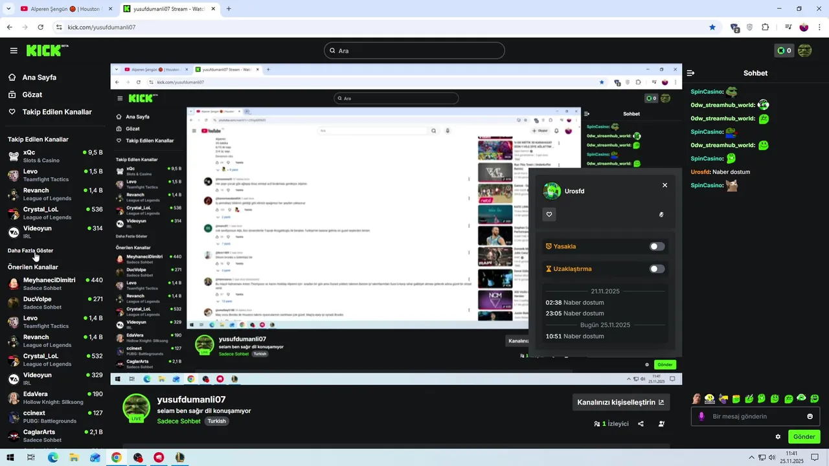829x466 pixels.
Task: Switch to the Alperen Şengün browser tab
Action: [65, 9]
